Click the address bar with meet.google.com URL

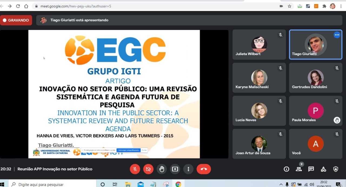click(x=158, y=6)
